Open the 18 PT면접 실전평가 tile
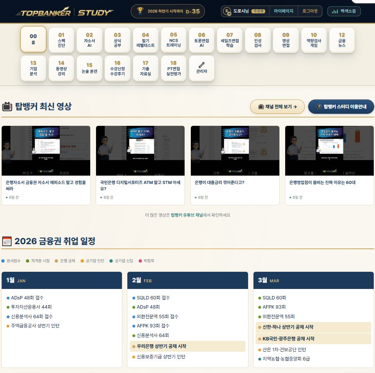This screenshot has width=375, height=373. (174, 69)
